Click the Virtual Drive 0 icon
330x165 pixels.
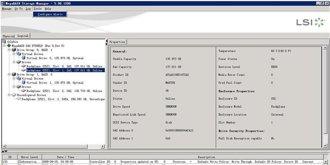[x=24, y=58]
